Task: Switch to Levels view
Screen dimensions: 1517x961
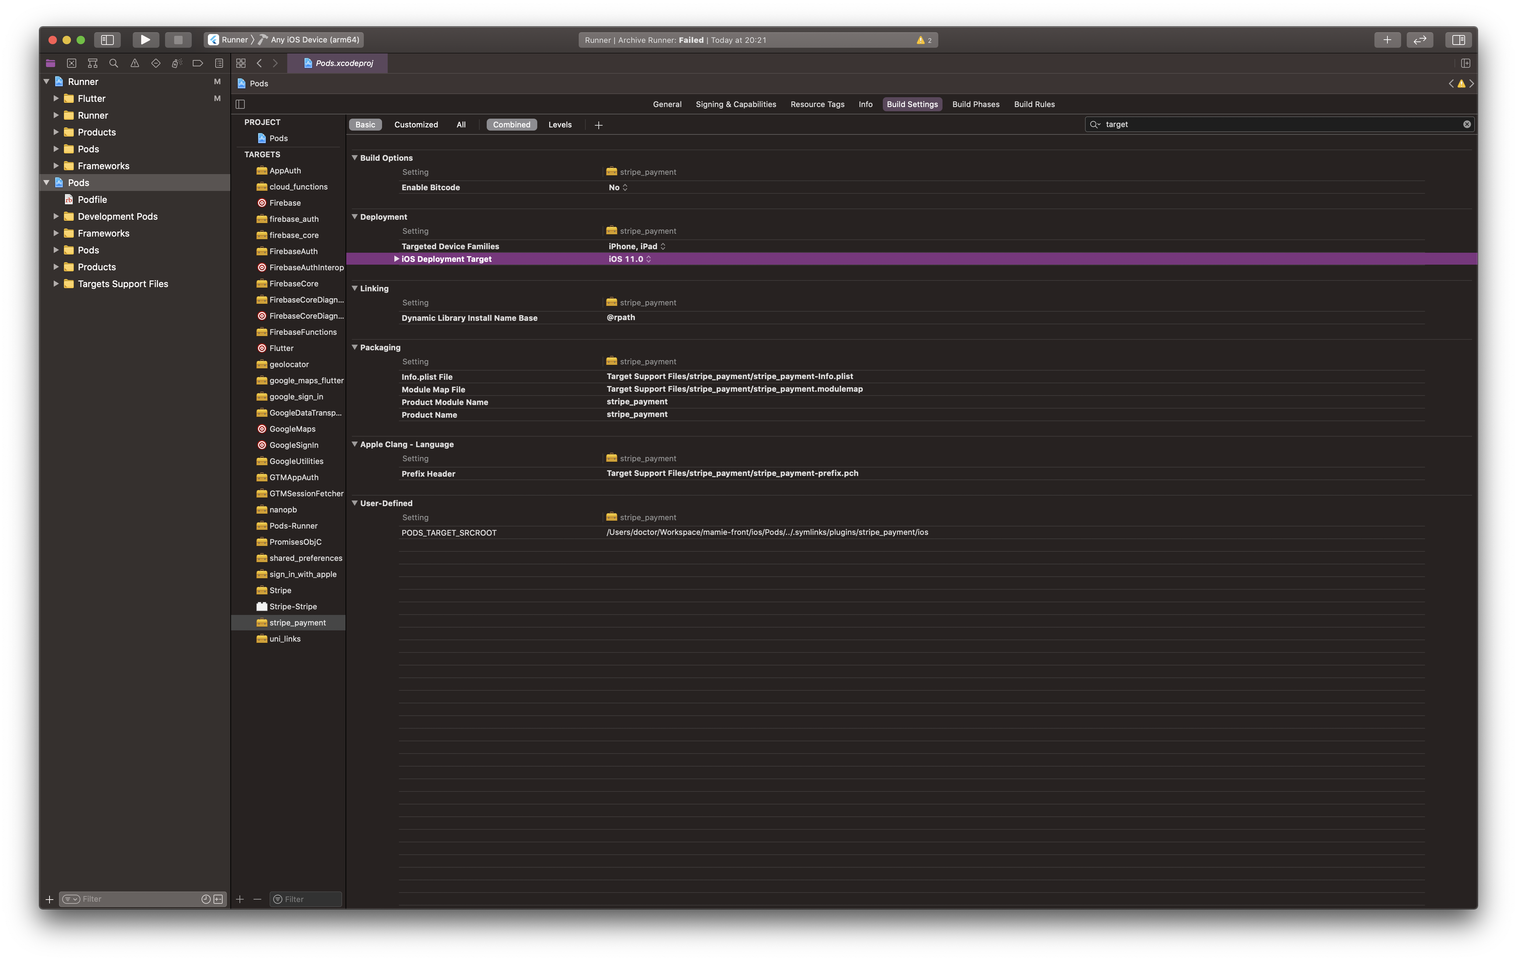Action: coord(559,125)
